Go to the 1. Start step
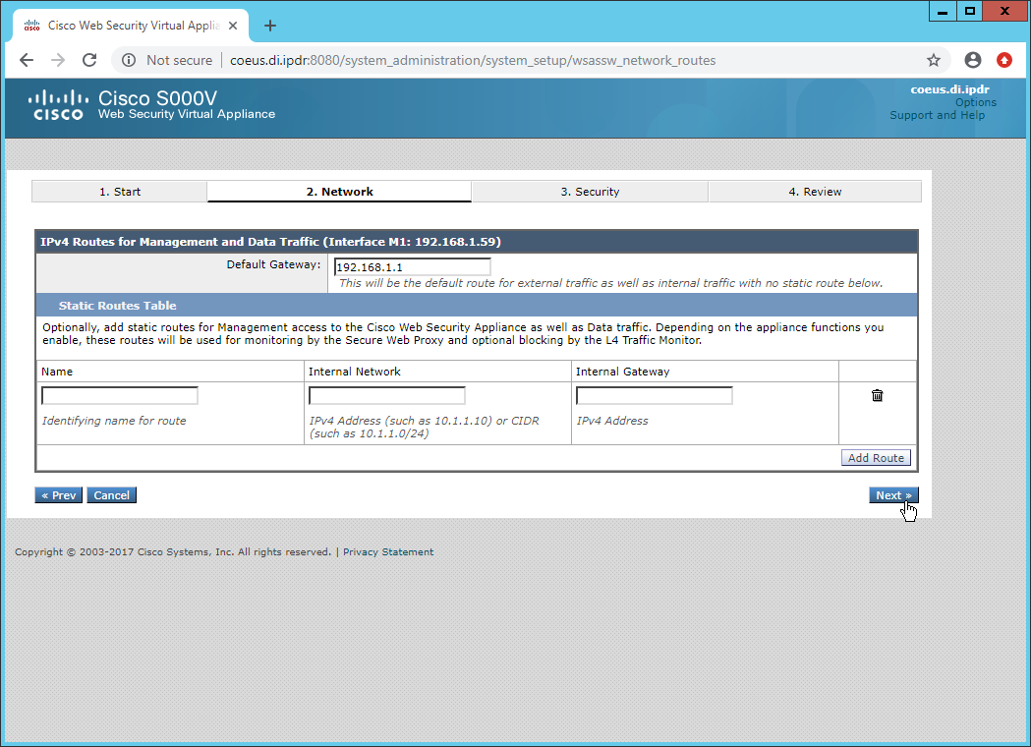 [x=120, y=192]
